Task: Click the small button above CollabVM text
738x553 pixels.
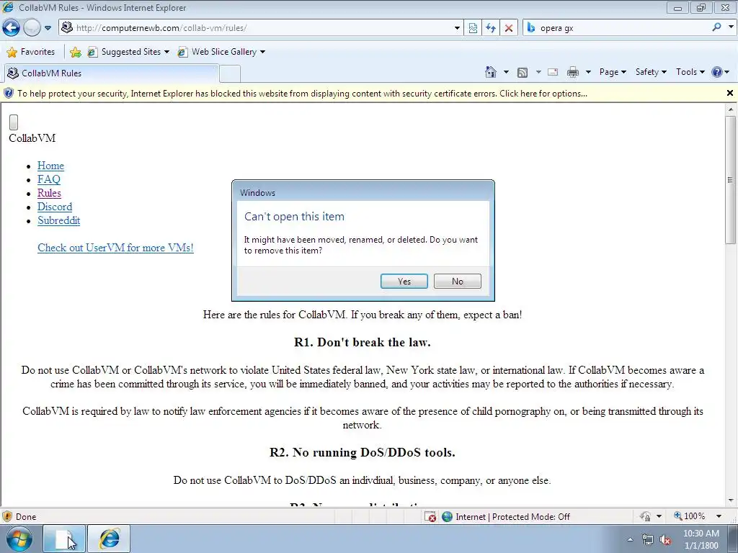Action: [x=14, y=122]
